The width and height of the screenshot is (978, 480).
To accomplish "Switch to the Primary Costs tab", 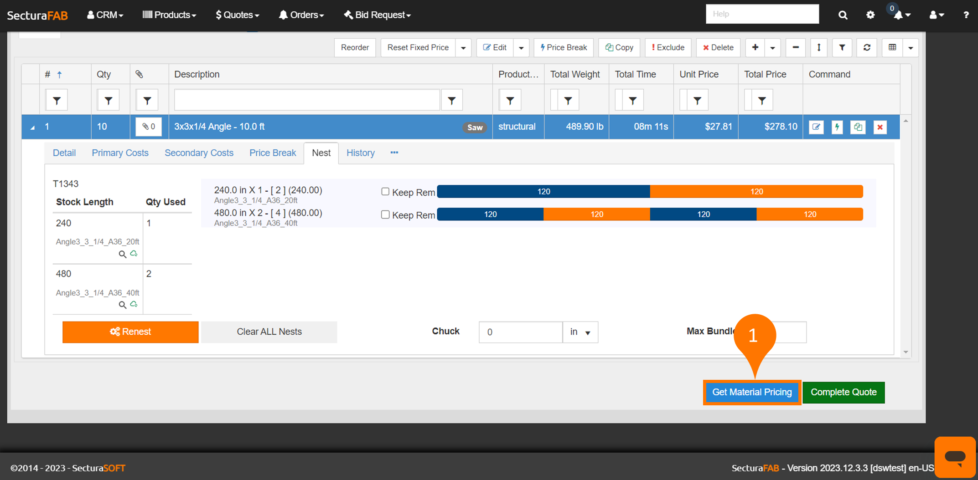I will 120,153.
